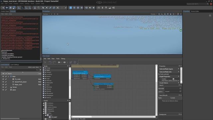Viewport: 213px width, 120px height.
Task: Collapse the Selected Node Inputs section
Action: point(179,69)
